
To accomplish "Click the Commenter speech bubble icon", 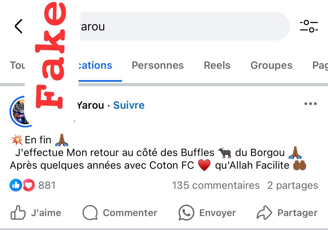I will 90,213.
